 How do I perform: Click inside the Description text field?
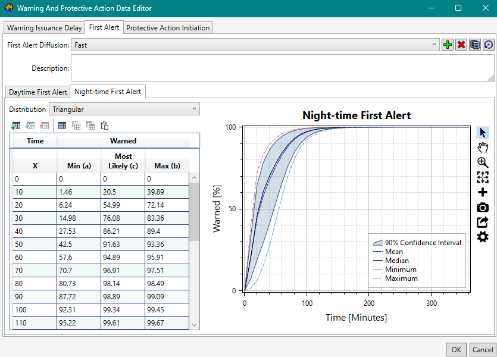pyautogui.click(x=280, y=68)
